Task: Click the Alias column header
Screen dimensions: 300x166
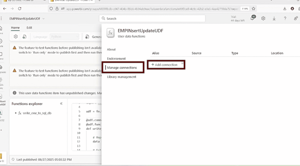Action: tap(156, 53)
